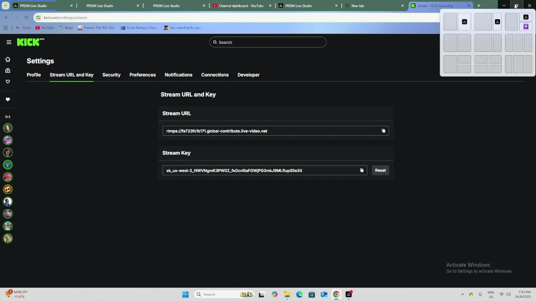Open the Kick hamburger menu
This screenshot has width=536, height=301.
point(9,42)
